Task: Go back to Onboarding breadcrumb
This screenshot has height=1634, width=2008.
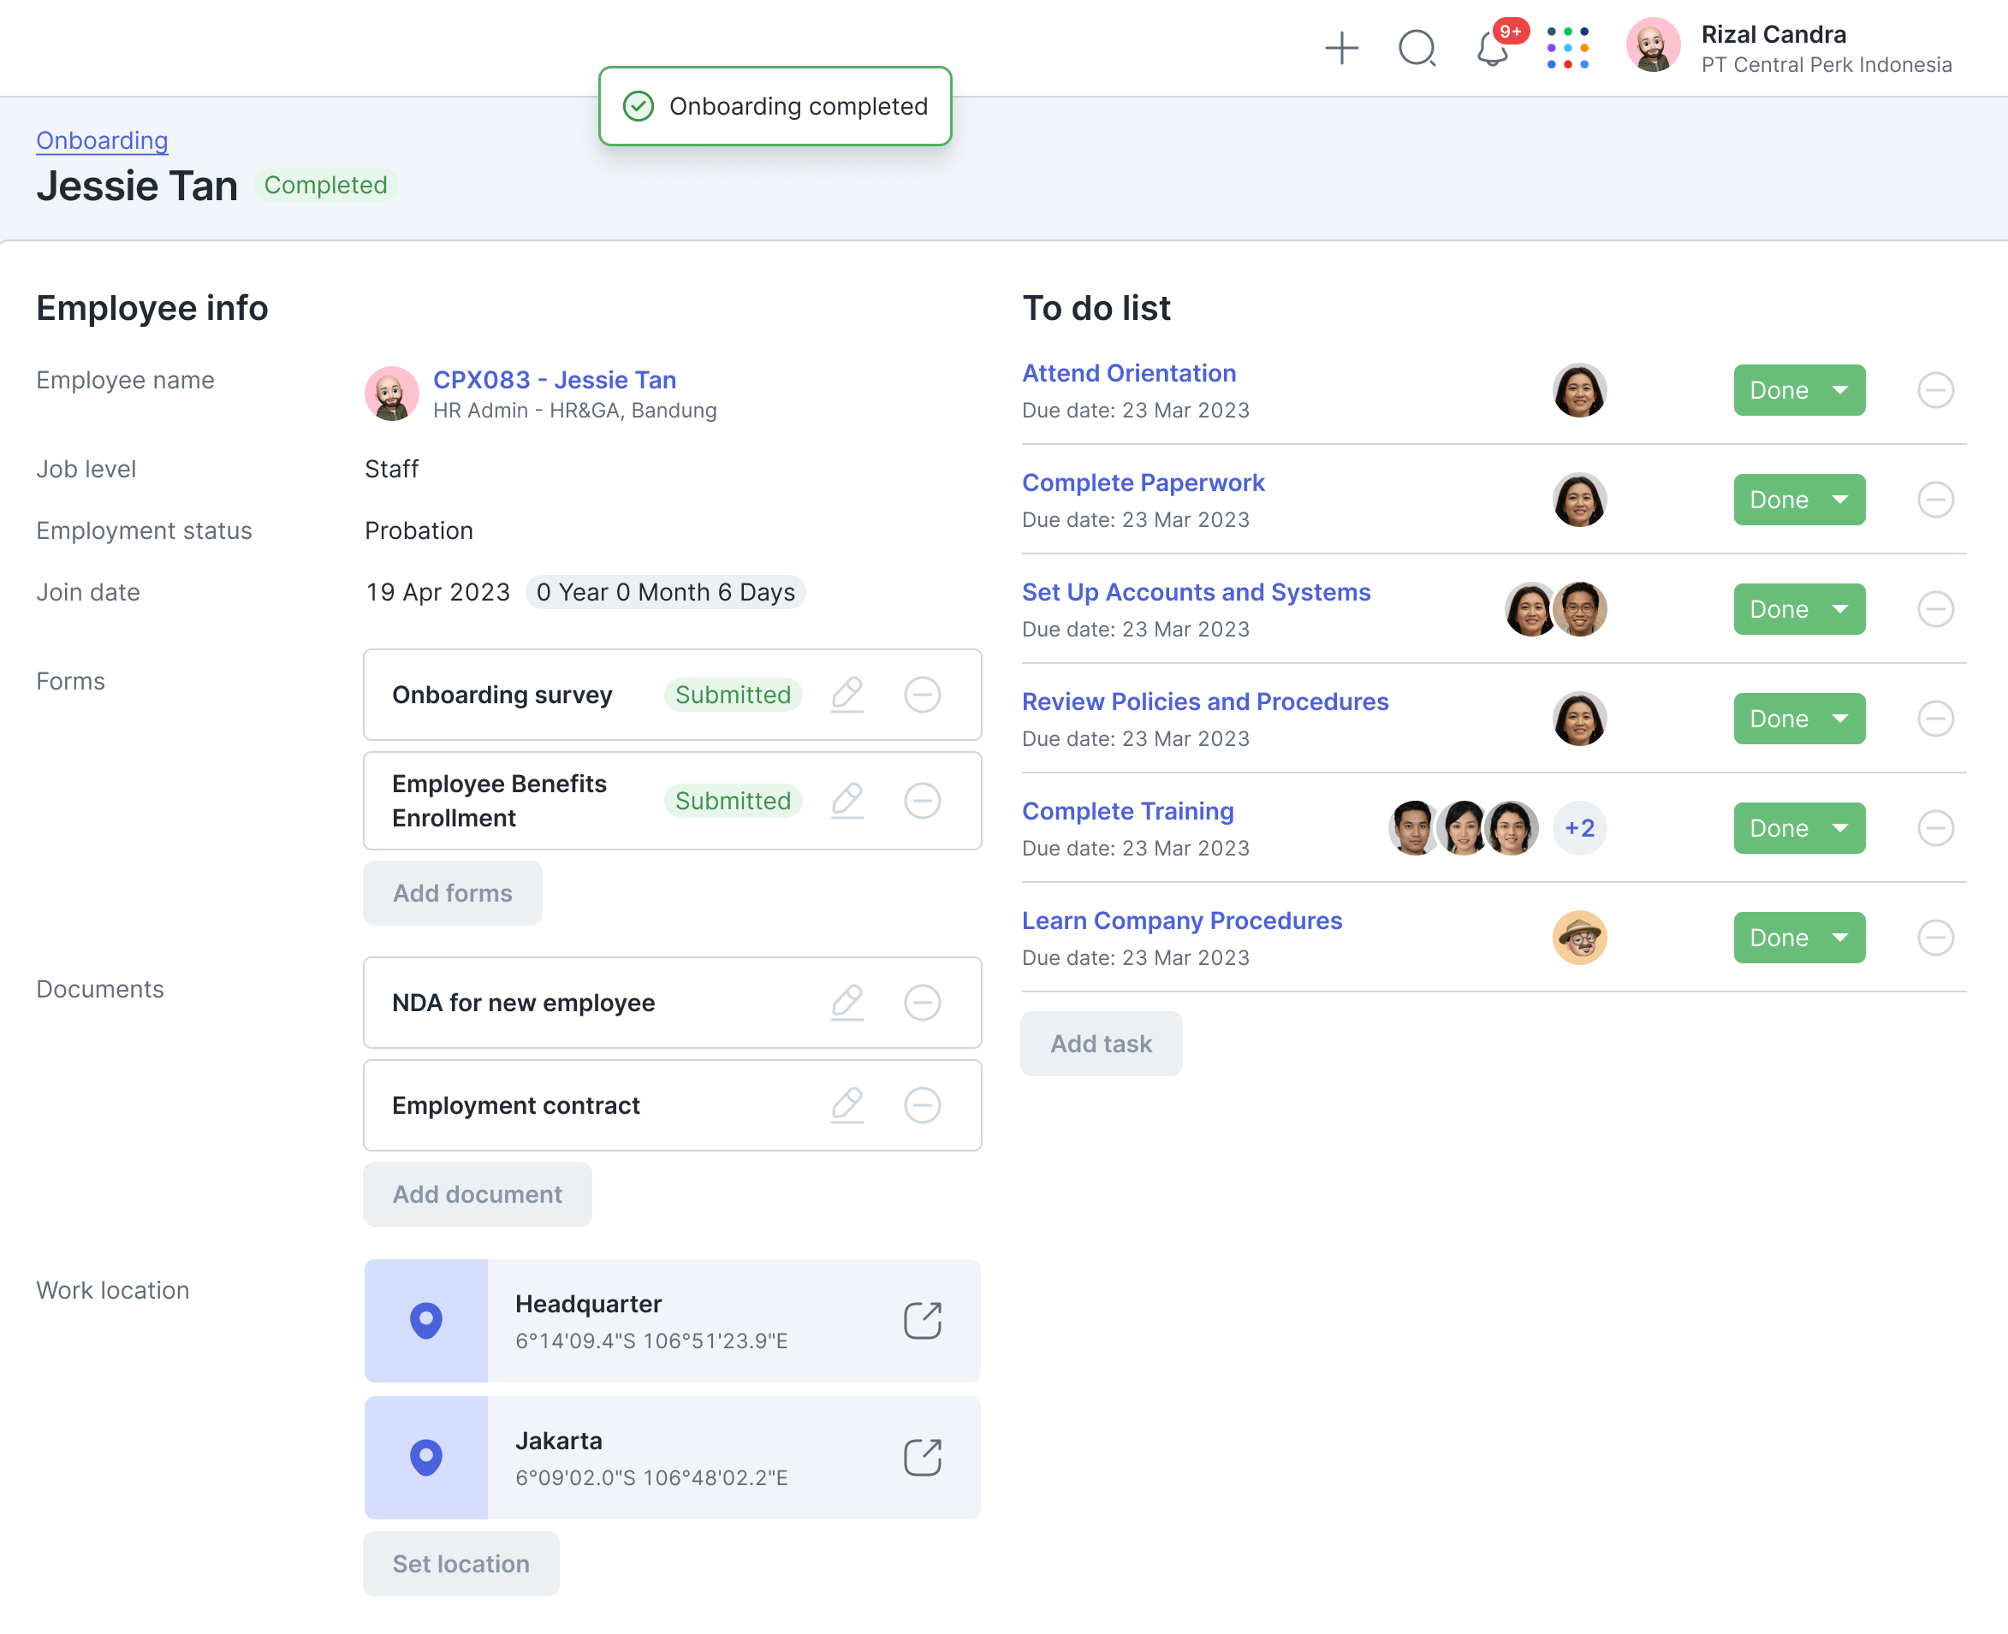Action: pyautogui.click(x=102, y=140)
